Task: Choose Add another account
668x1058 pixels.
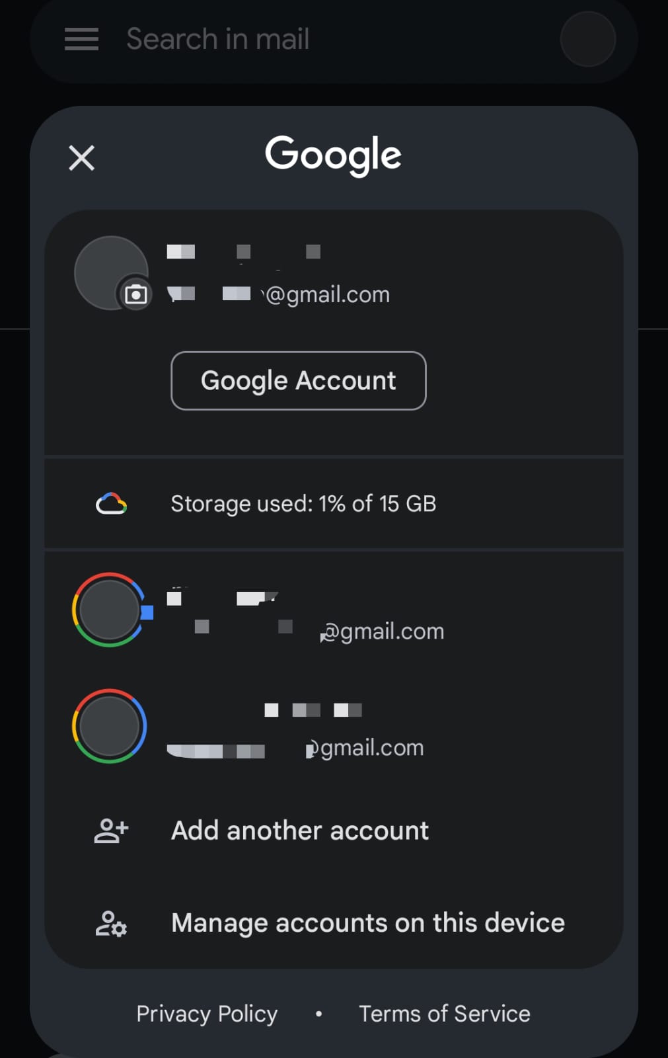Action: [x=300, y=831]
